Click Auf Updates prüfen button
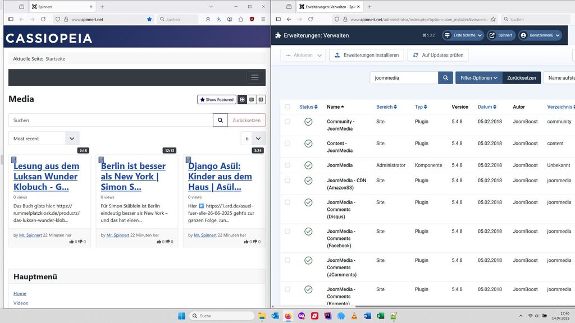 (438, 55)
